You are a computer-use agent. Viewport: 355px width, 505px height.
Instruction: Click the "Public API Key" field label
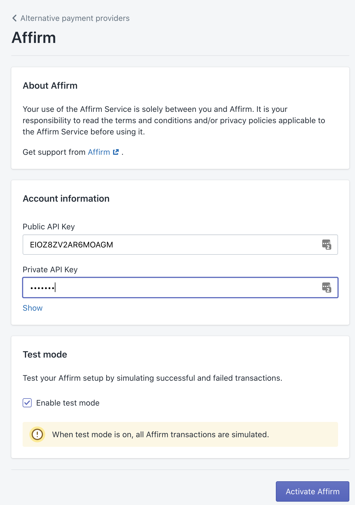[49, 227]
